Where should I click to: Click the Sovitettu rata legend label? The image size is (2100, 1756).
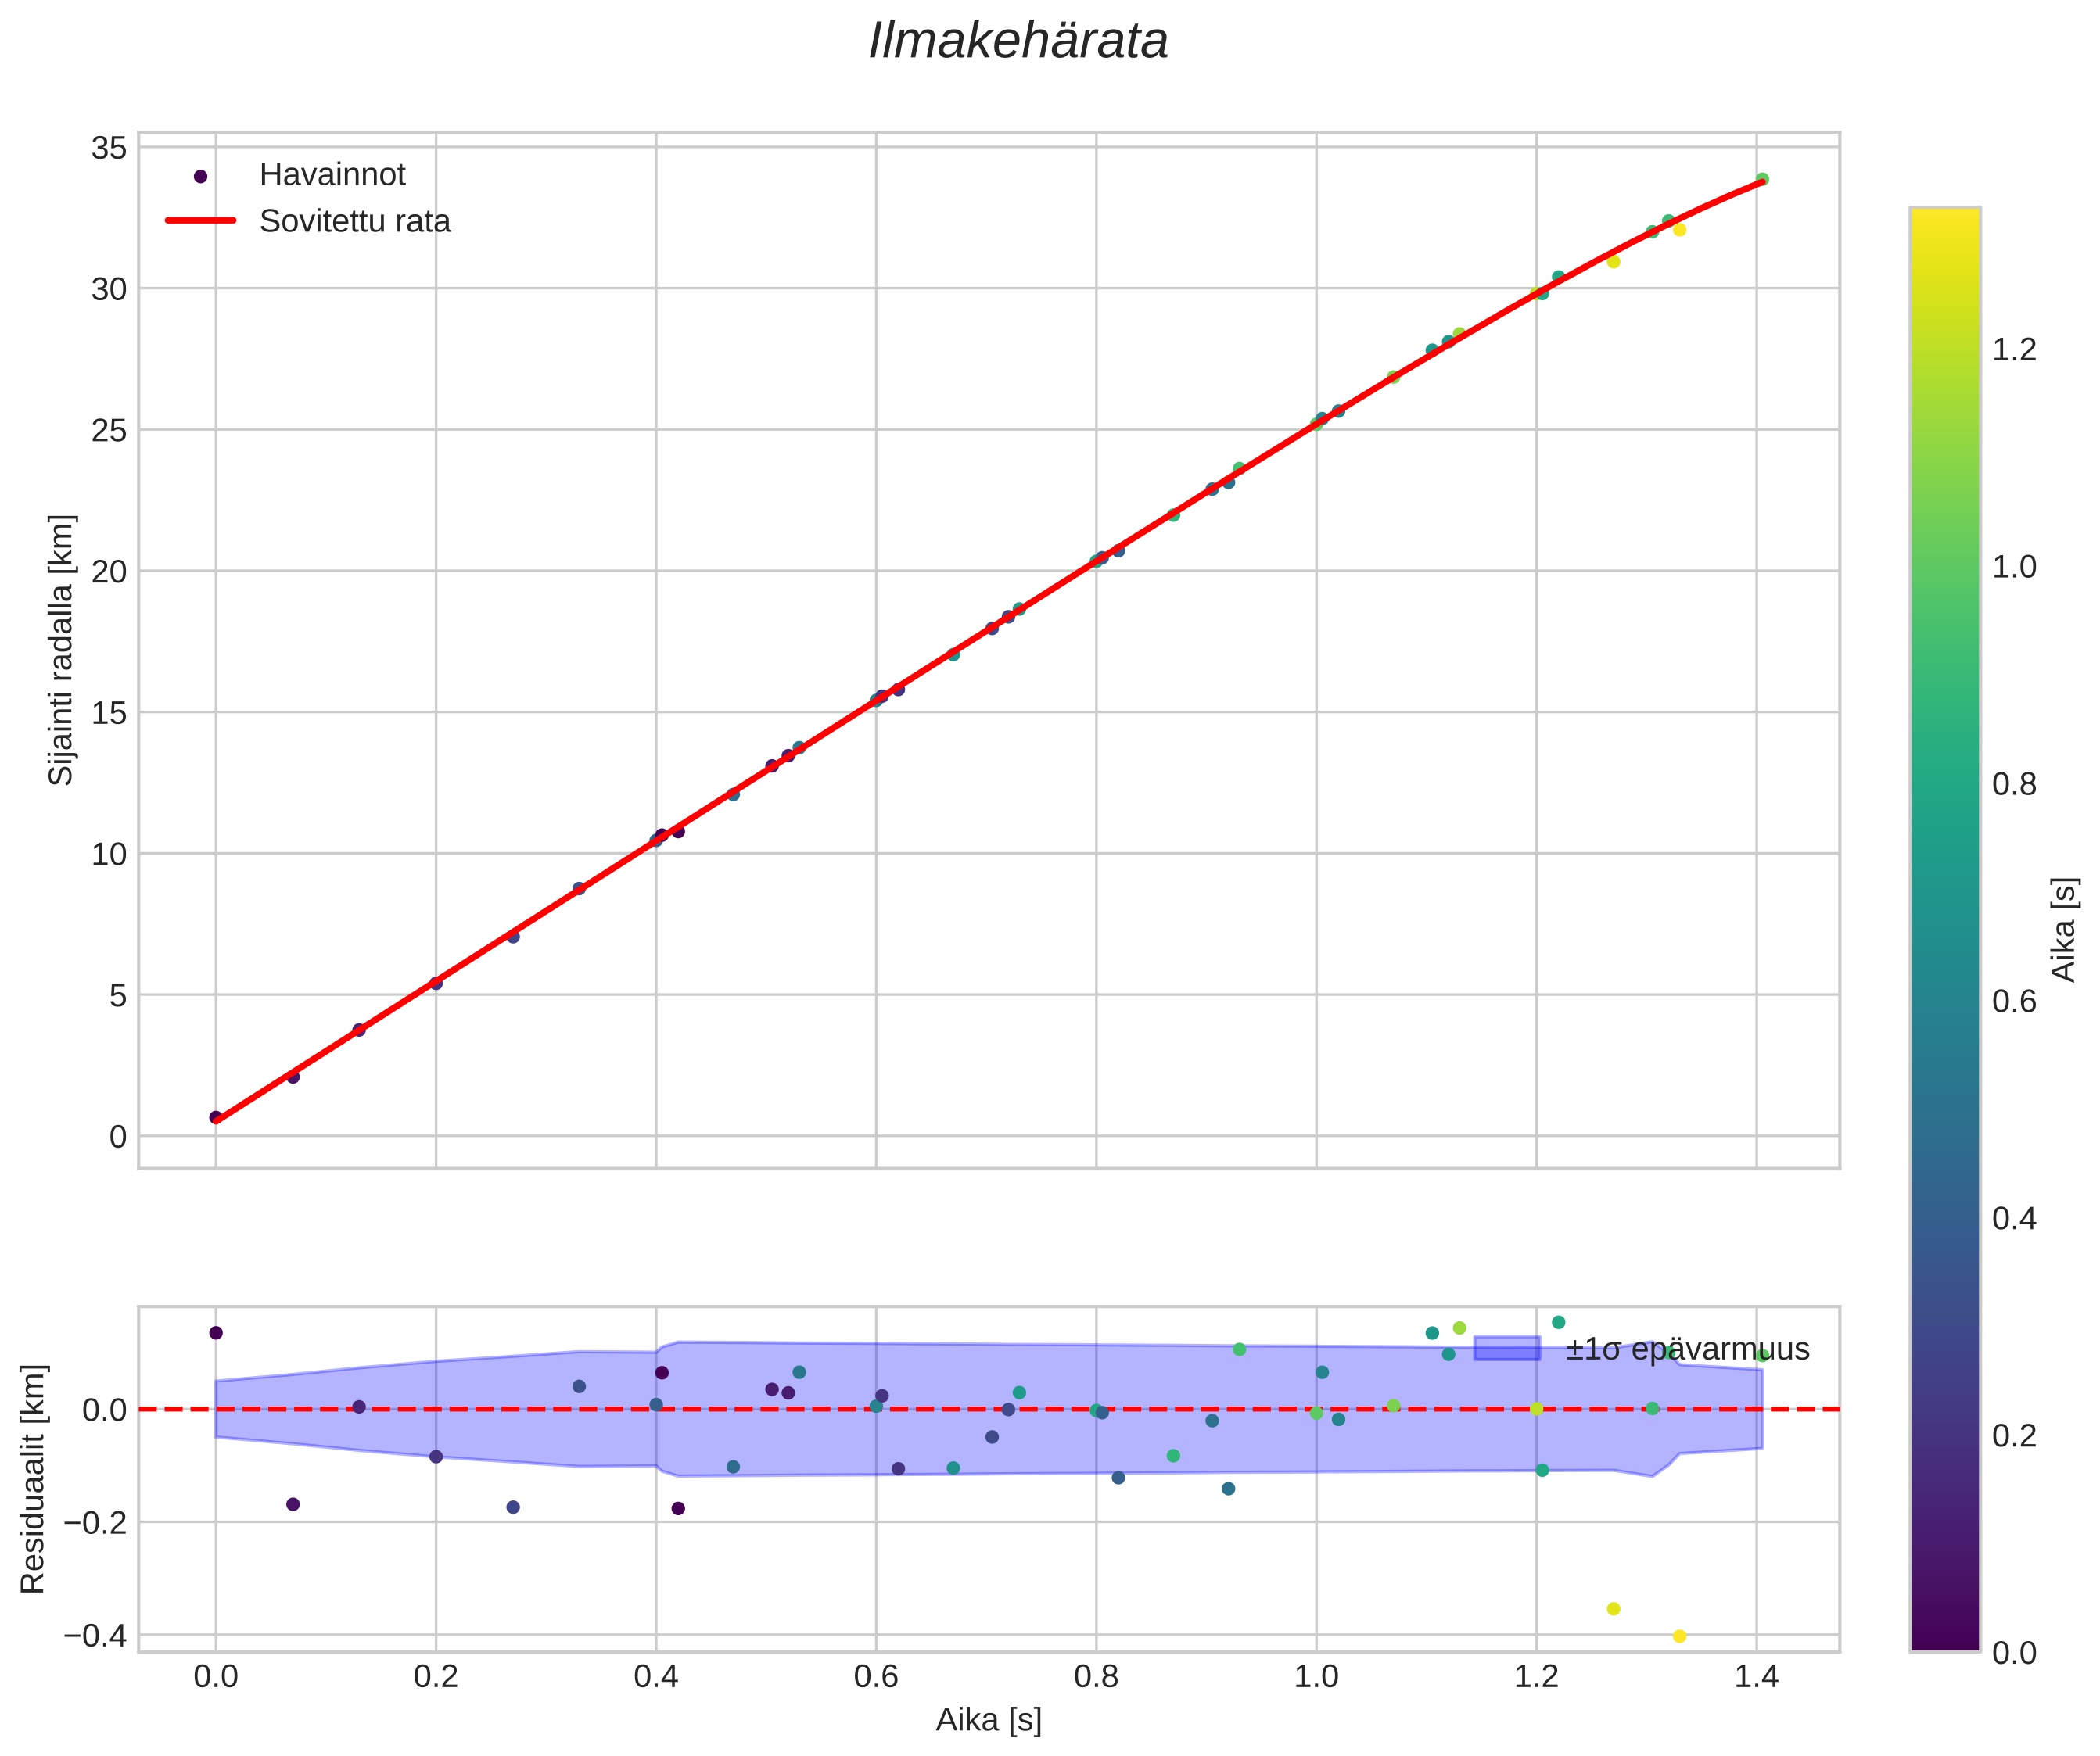click(x=355, y=221)
